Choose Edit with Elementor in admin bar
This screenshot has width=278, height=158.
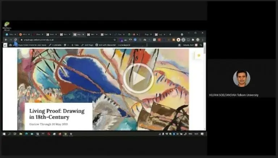[x=106, y=45]
